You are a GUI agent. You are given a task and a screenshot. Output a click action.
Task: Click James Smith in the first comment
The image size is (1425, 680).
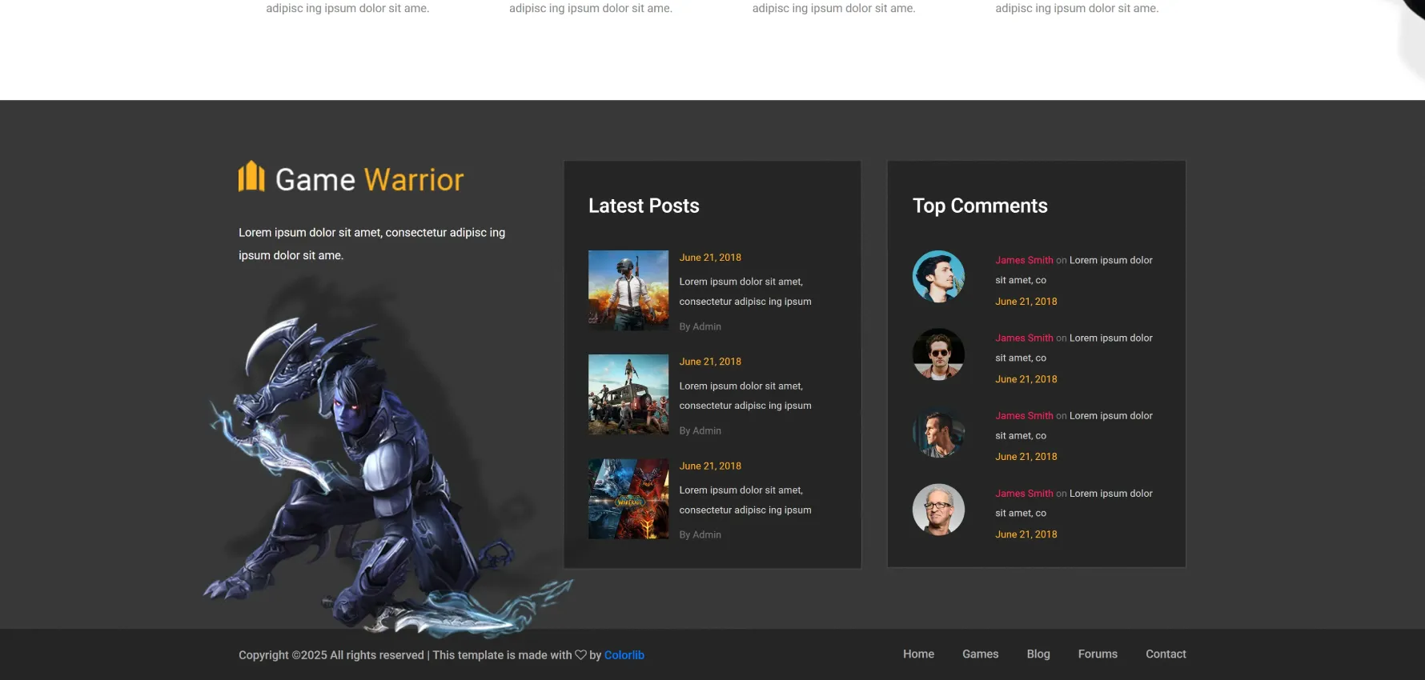coord(1024,260)
